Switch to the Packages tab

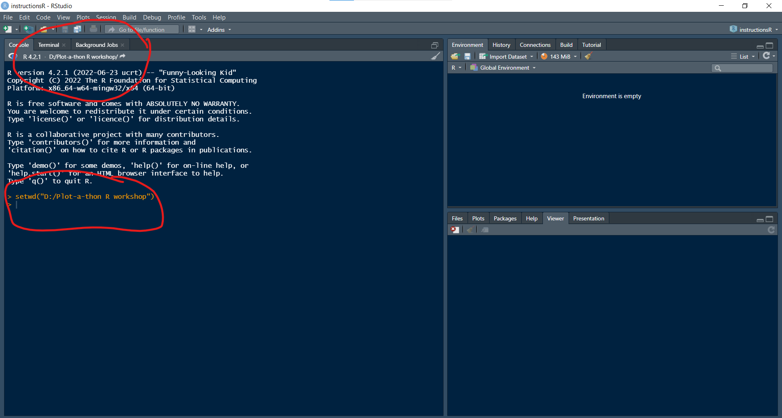505,218
